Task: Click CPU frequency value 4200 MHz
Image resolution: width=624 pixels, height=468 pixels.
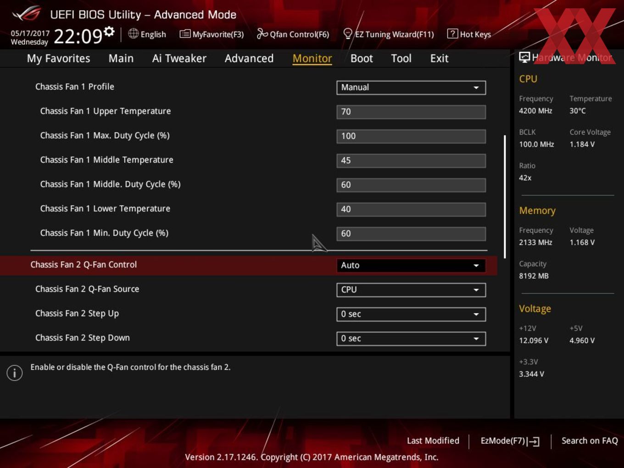Action: 535,111
